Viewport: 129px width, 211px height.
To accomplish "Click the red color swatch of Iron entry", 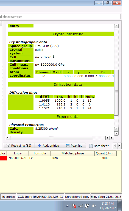I will click(x=3, y=158).
